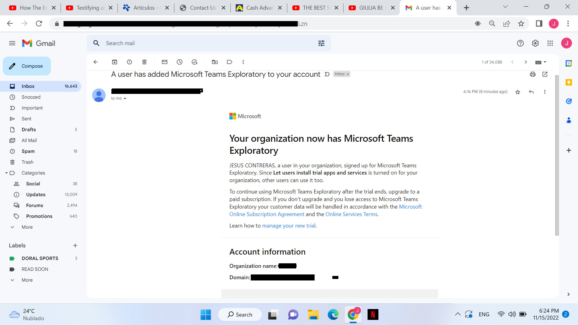Click the Compose button
The width and height of the screenshot is (578, 325).
(x=26, y=66)
